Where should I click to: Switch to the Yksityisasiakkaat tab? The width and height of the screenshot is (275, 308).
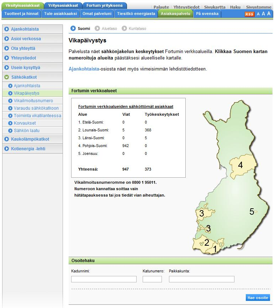[x=22, y=5]
